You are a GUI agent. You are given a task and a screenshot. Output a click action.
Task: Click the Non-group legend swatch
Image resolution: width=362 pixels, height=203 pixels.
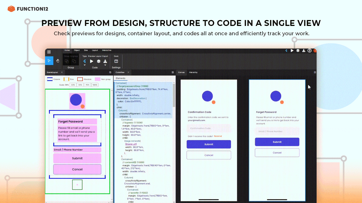pyautogui.click(x=98, y=79)
